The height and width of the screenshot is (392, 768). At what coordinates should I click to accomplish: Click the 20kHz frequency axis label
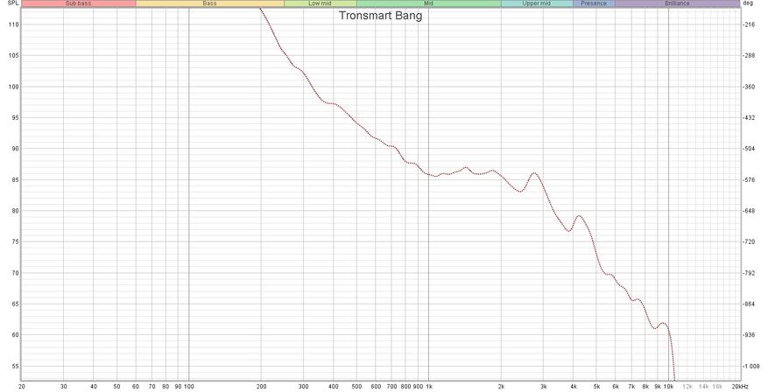click(740, 387)
